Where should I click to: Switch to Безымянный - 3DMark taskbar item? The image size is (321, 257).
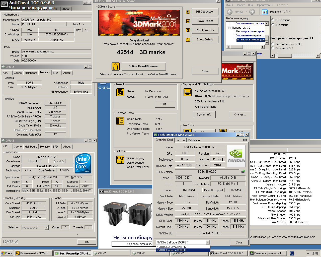click(34, 253)
